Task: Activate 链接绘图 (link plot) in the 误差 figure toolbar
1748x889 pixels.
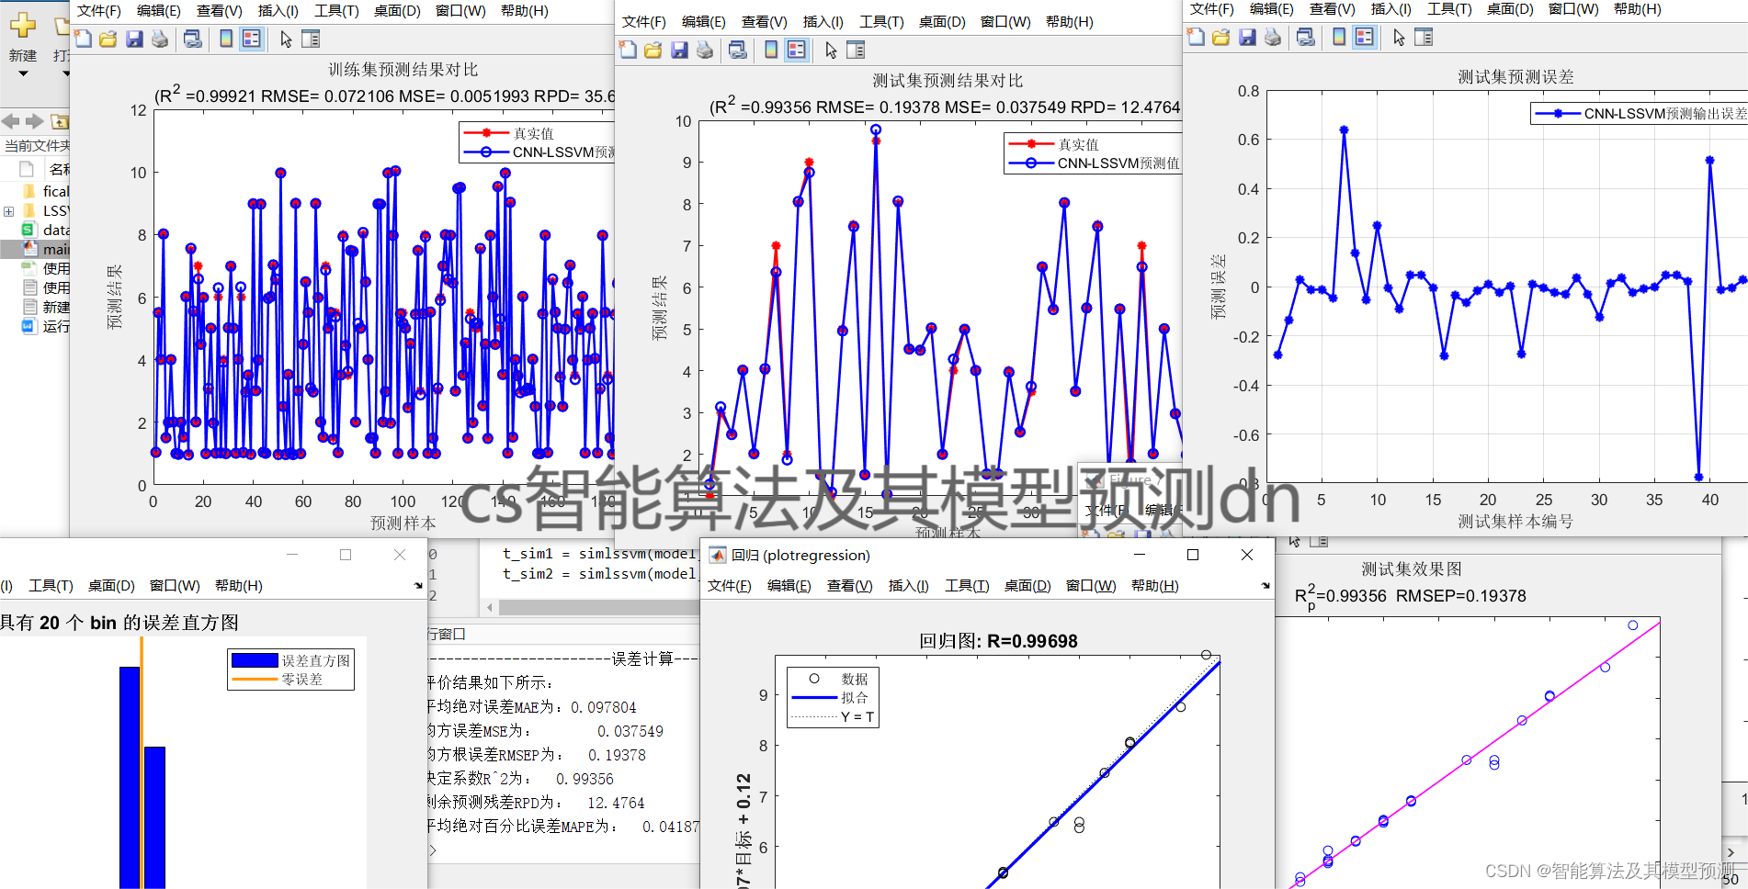Action: click(1305, 37)
